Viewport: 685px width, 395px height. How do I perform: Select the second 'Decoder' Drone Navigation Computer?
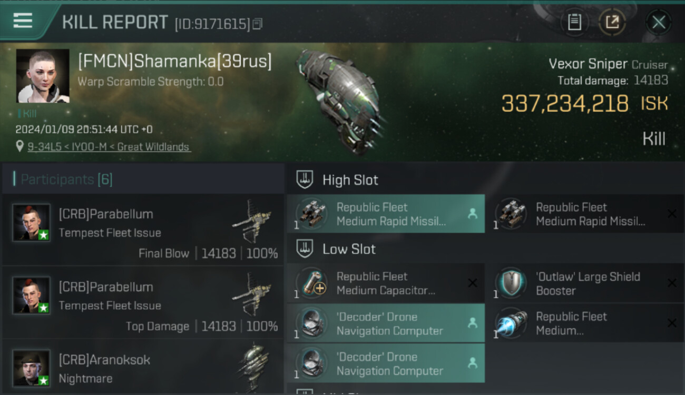(x=386, y=363)
